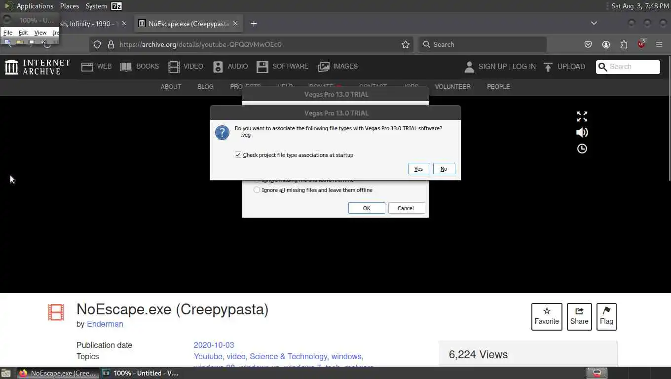Toggle fullscreen on the video player
Screen dimensions: 671x379
pos(582,116)
